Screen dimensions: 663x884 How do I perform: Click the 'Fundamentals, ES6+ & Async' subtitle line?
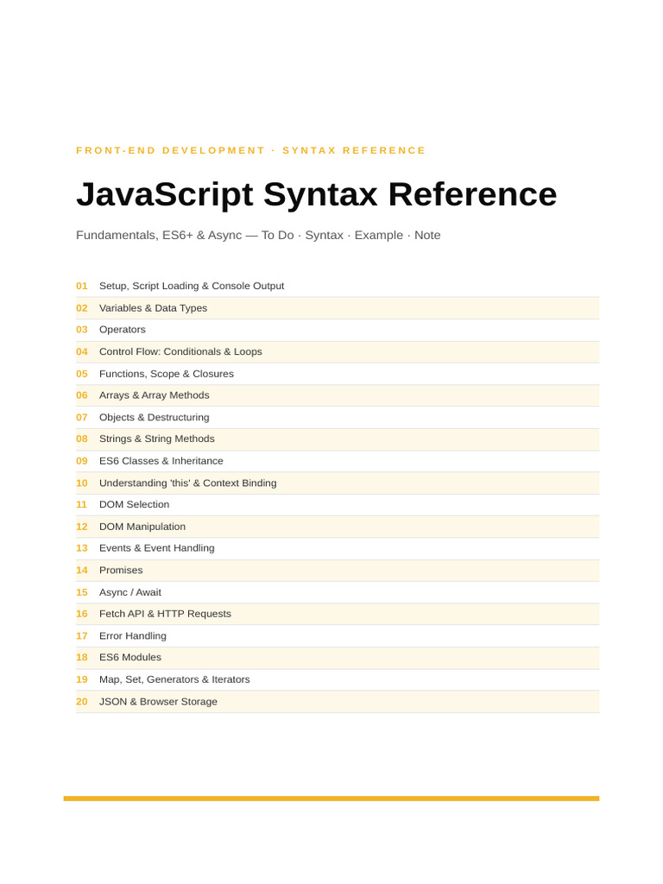click(258, 236)
